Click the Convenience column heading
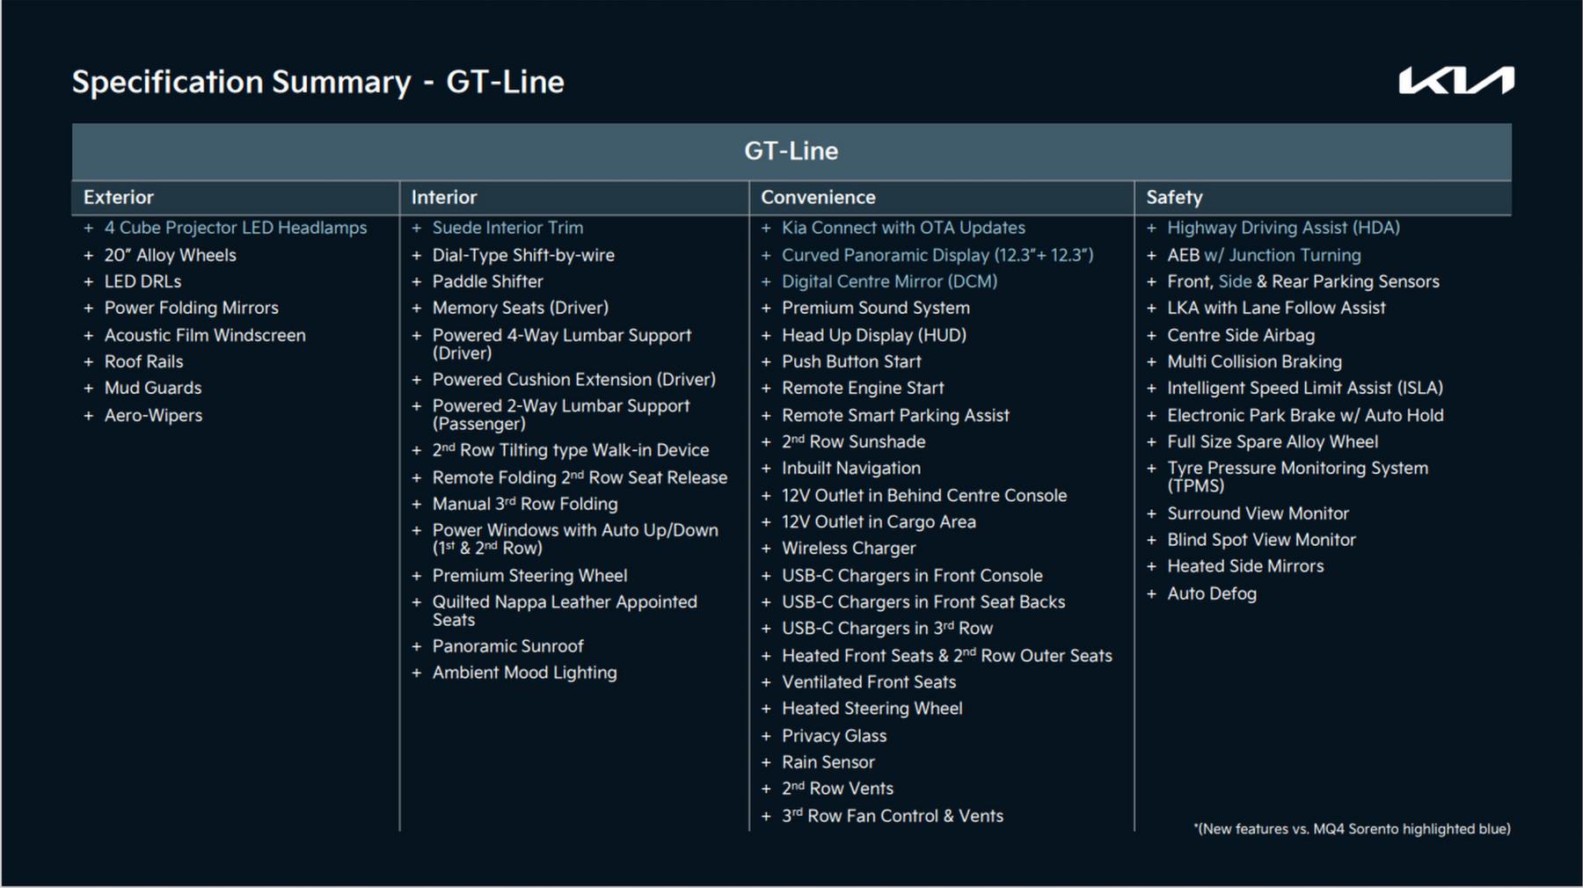Viewport: 1583px width, 888px height. click(818, 198)
